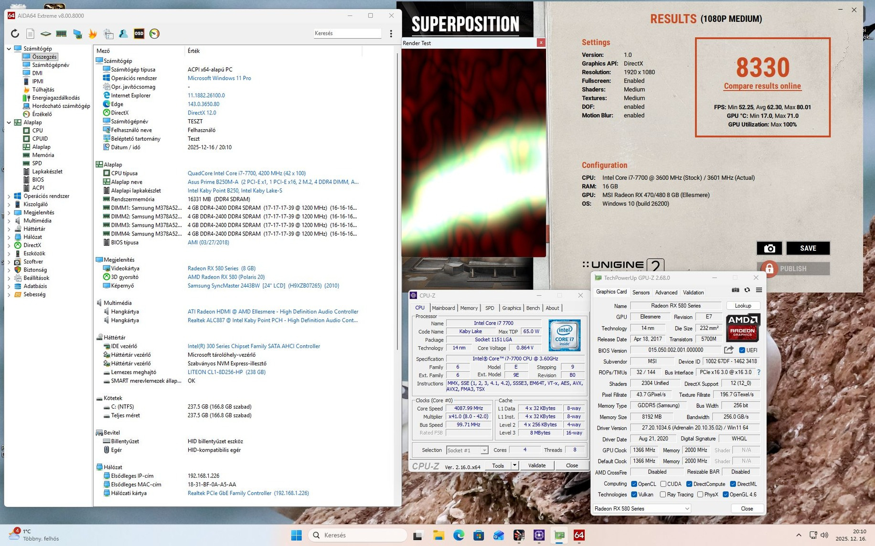Open the GPU-Z hamburger menu

click(758, 290)
